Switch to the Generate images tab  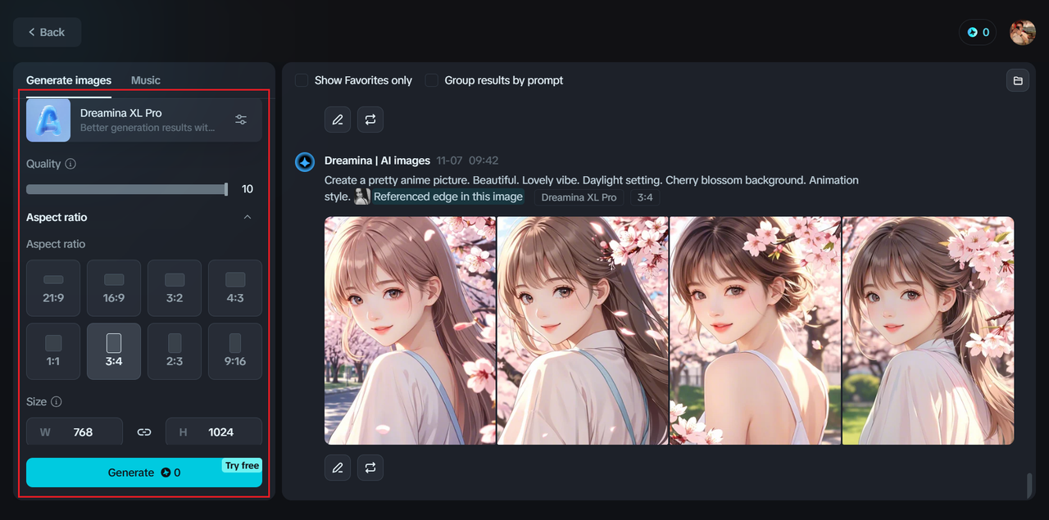click(x=69, y=80)
